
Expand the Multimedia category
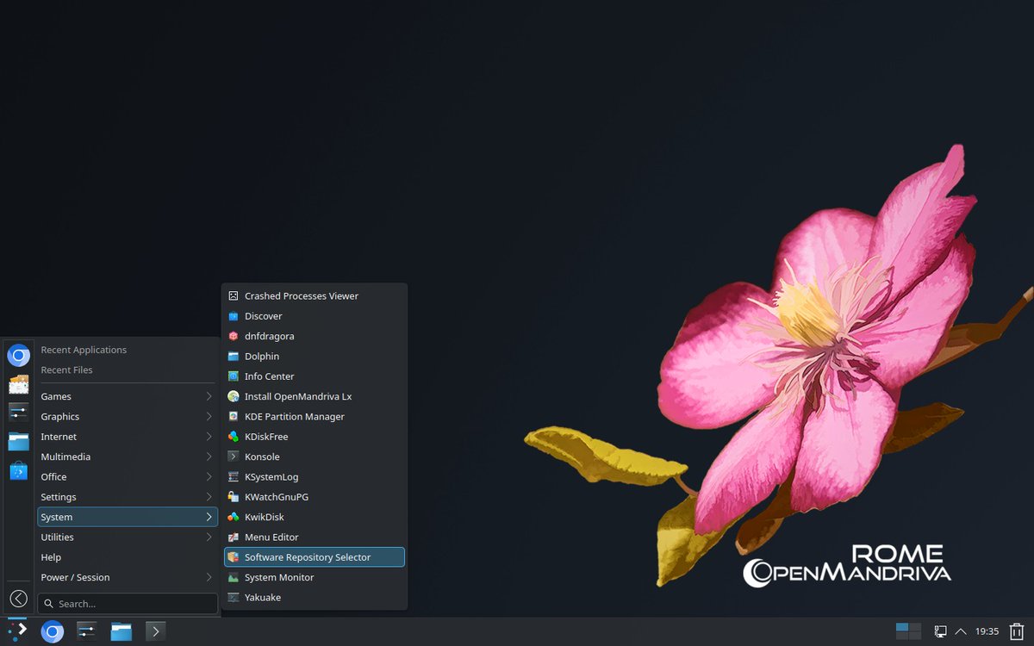pyautogui.click(x=127, y=457)
